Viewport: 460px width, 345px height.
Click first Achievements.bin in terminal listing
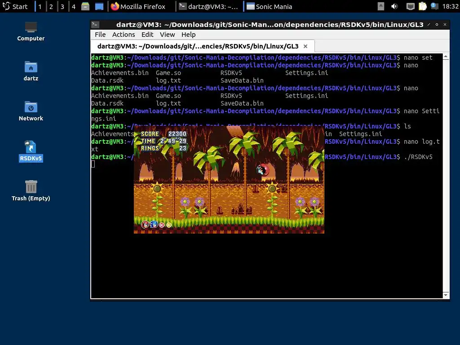coord(119,73)
